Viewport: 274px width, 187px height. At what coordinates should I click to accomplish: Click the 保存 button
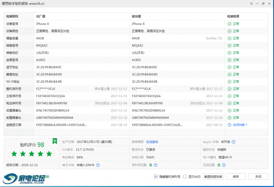coord(236,176)
